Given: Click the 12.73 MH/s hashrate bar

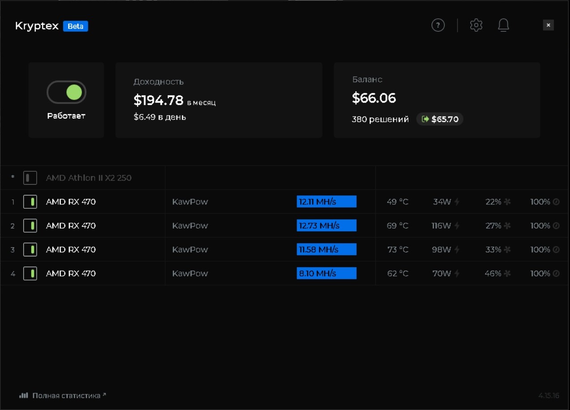Looking at the screenshot, I should click(327, 226).
